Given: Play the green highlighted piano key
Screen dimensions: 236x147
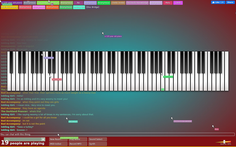Looking at the screenshot, I should pyautogui.click(x=163, y=84).
